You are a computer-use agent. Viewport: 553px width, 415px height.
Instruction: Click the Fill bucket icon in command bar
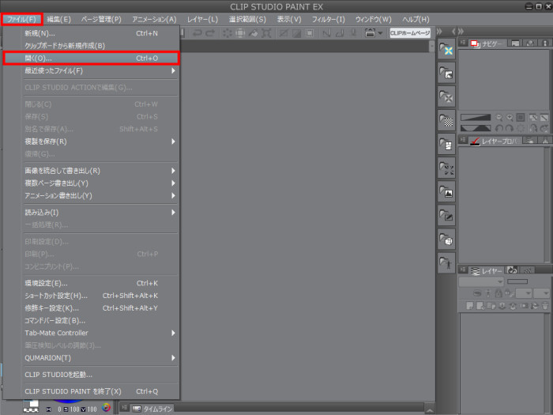click(254, 33)
